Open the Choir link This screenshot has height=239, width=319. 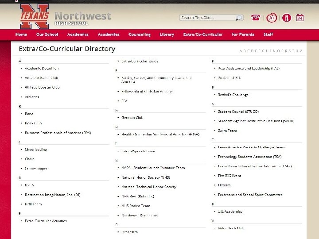click(x=29, y=159)
